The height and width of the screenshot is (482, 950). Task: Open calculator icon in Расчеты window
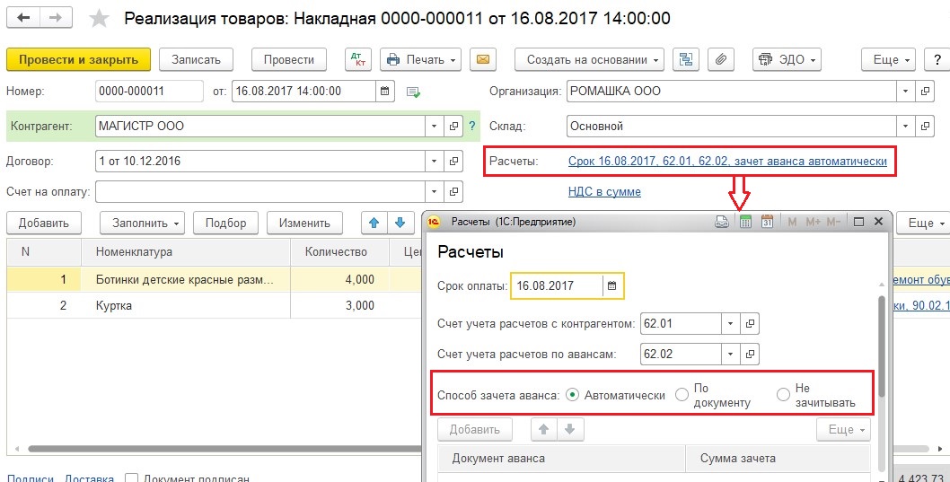click(x=746, y=222)
